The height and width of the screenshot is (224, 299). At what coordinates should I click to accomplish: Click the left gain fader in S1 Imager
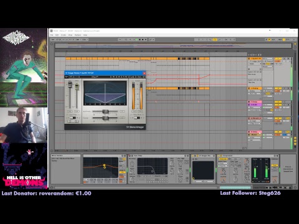point(70,85)
